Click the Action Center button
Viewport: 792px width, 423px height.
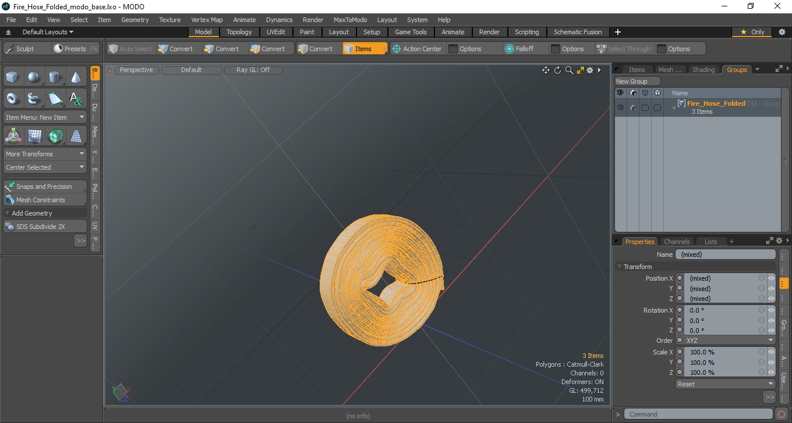[x=417, y=49]
